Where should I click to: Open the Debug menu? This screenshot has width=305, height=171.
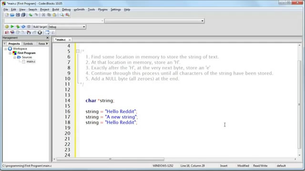point(66,9)
